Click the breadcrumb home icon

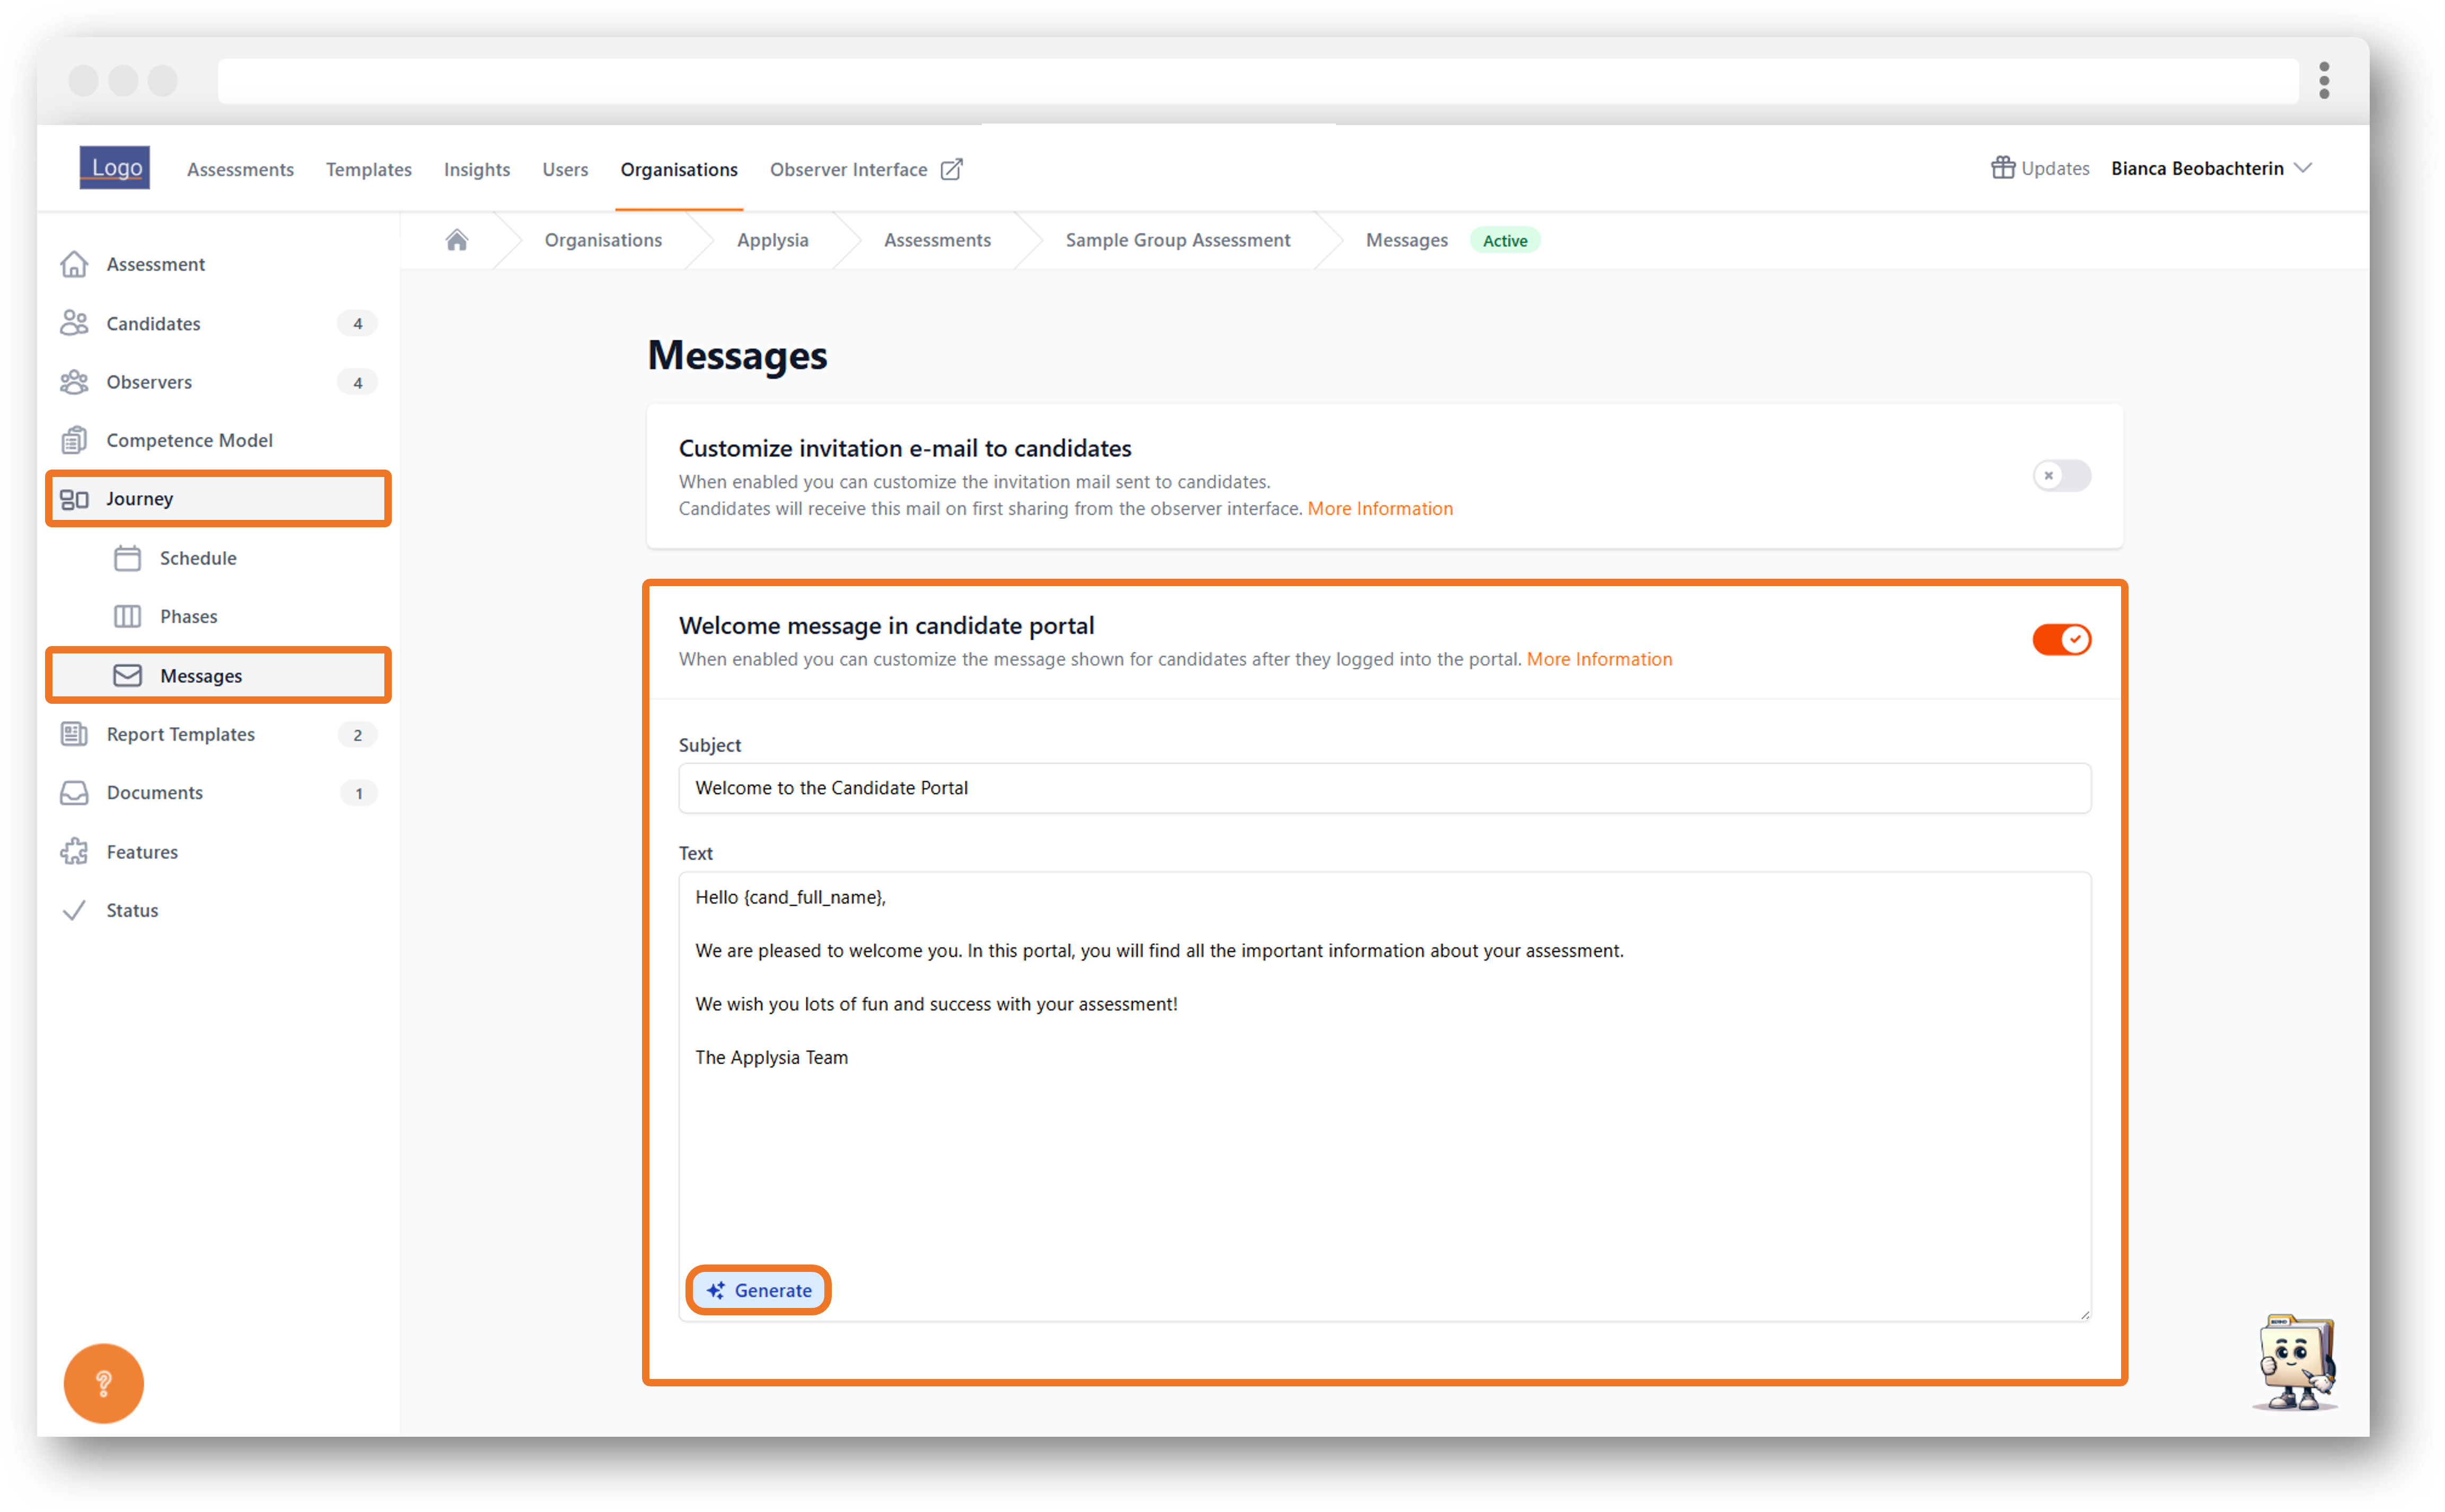[457, 240]
